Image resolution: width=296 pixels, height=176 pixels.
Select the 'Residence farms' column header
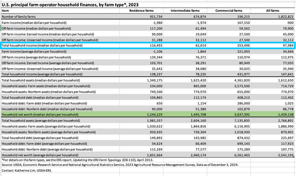tap(142, 11)
